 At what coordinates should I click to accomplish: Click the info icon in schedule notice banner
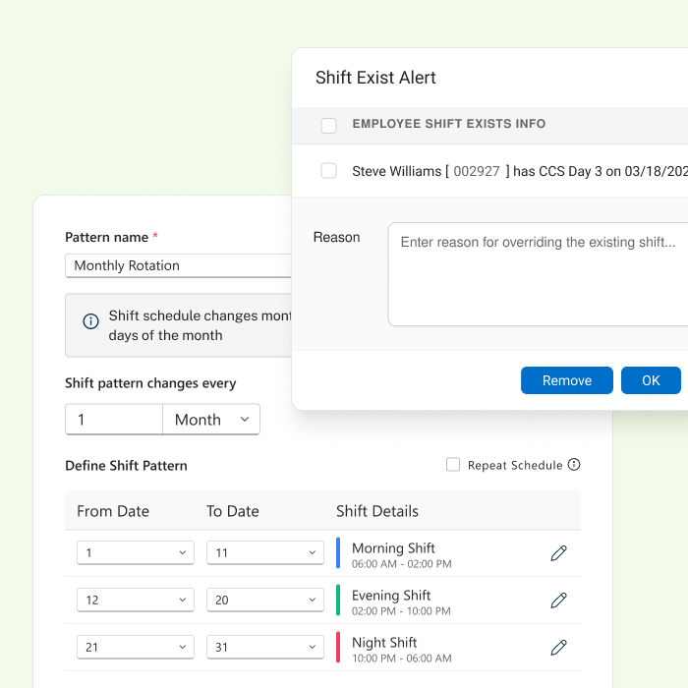[x=90, y=321]
